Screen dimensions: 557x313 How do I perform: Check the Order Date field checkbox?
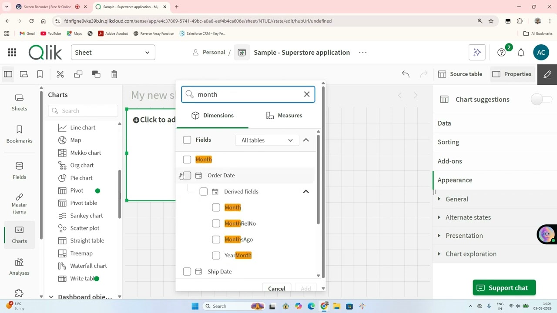(187, 176)
